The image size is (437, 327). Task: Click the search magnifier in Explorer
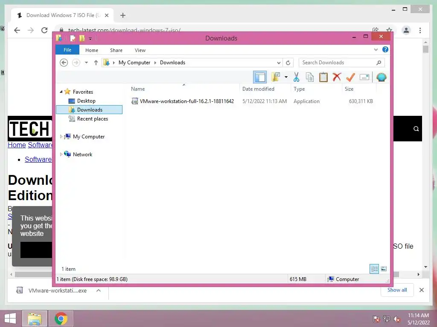pyautogui.click(x=379, y=63)
